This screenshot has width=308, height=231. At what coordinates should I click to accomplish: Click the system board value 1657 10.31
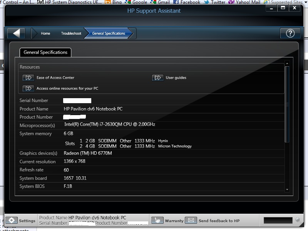pos(75,178)
